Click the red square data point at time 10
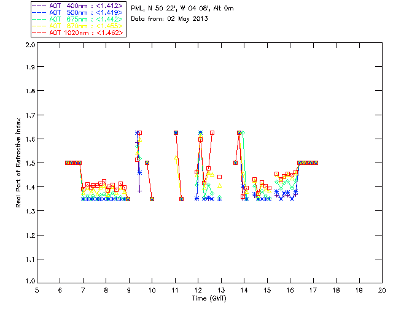This screenshot has height=314, width=393. [x=152, y=199]
